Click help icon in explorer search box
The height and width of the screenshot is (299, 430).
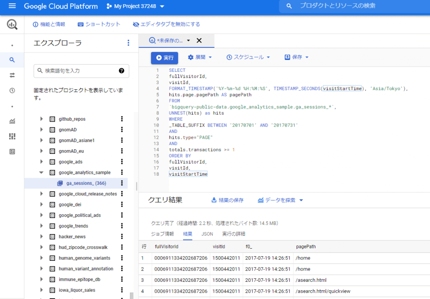121,70
